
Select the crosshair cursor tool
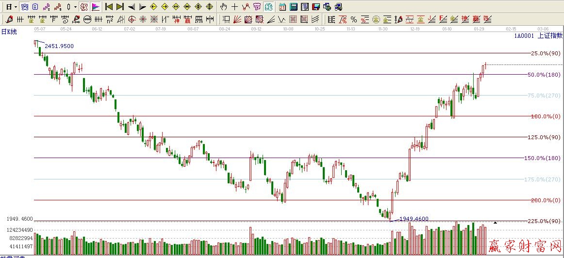(235, 7)
